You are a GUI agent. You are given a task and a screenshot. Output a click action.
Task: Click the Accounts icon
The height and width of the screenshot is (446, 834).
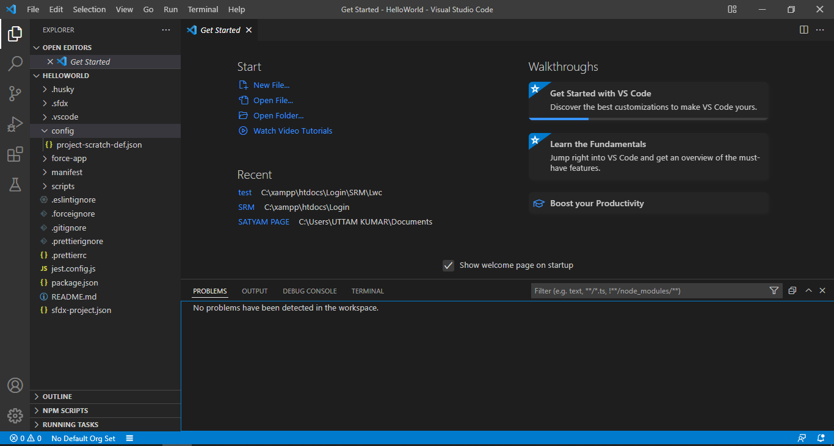point(15,386)
